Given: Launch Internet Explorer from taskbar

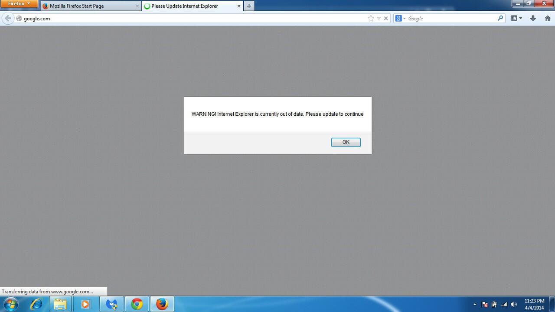Looking at the screenshot, I should click(x=36, y=304).
